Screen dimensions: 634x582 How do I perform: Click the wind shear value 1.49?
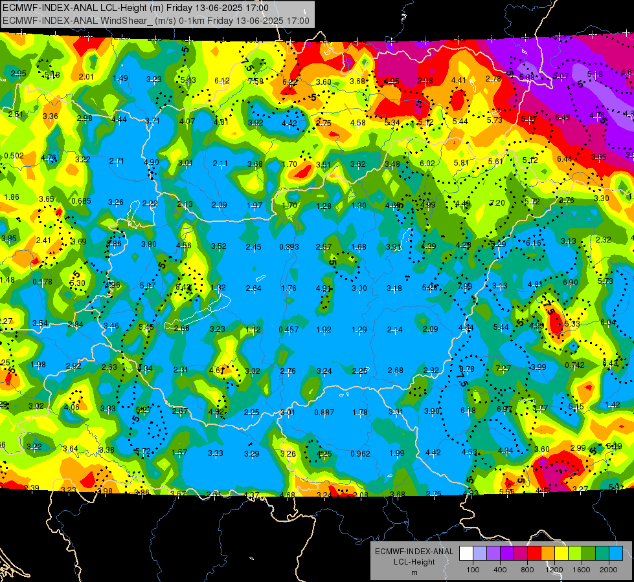[x=120, y=78]
